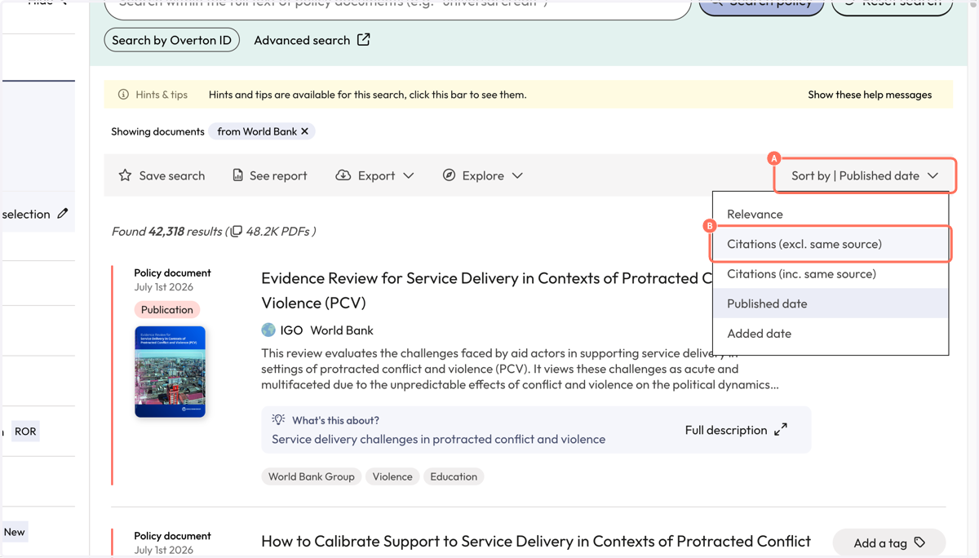Click Show these help messages
Screen dimensions: 979x558
tap(870, 95)
